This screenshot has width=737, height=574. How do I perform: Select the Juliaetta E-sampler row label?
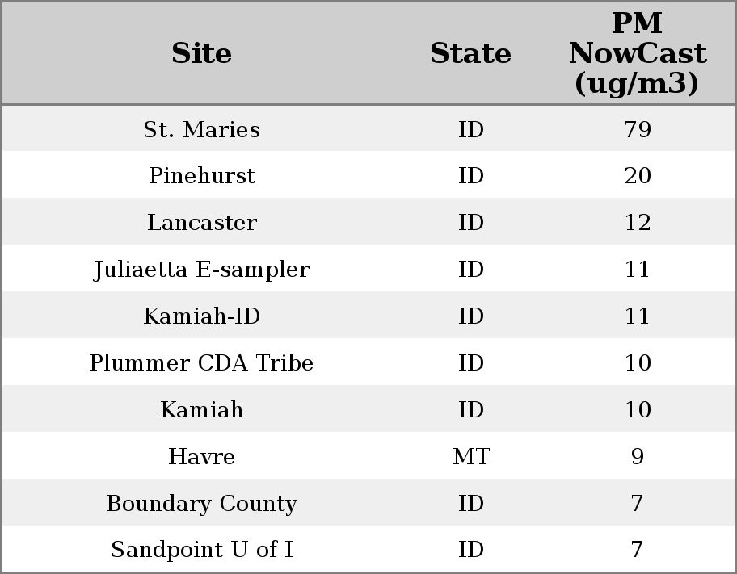(x=201, y=270)
